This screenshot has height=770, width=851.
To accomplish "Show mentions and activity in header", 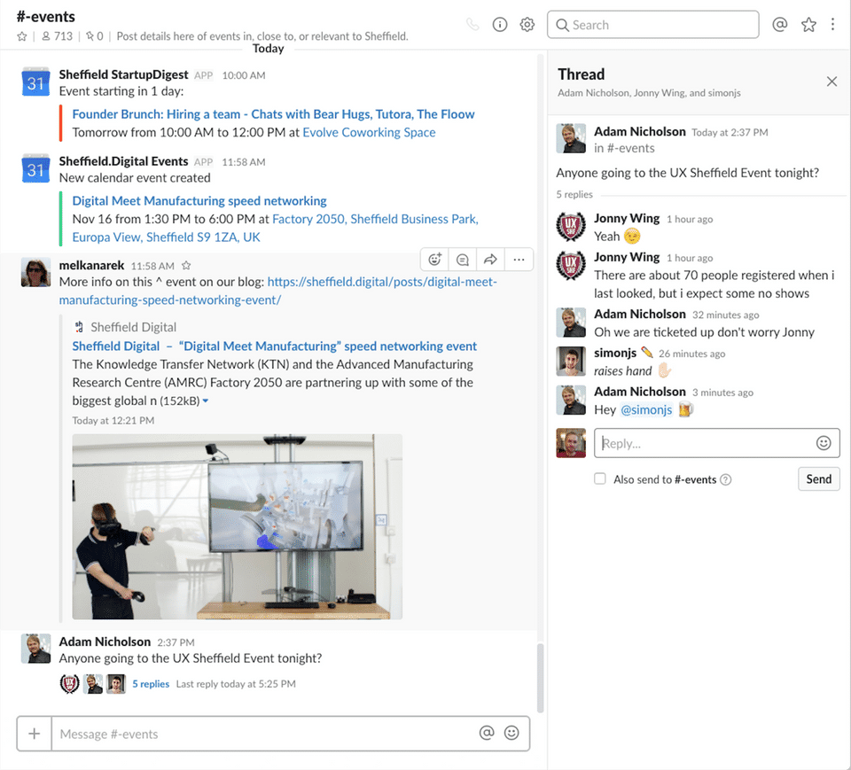I will 780,25.
